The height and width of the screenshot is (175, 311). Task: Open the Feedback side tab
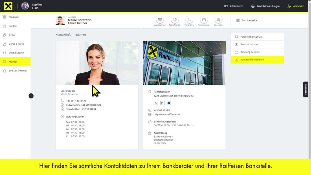(x=306, y=89)
